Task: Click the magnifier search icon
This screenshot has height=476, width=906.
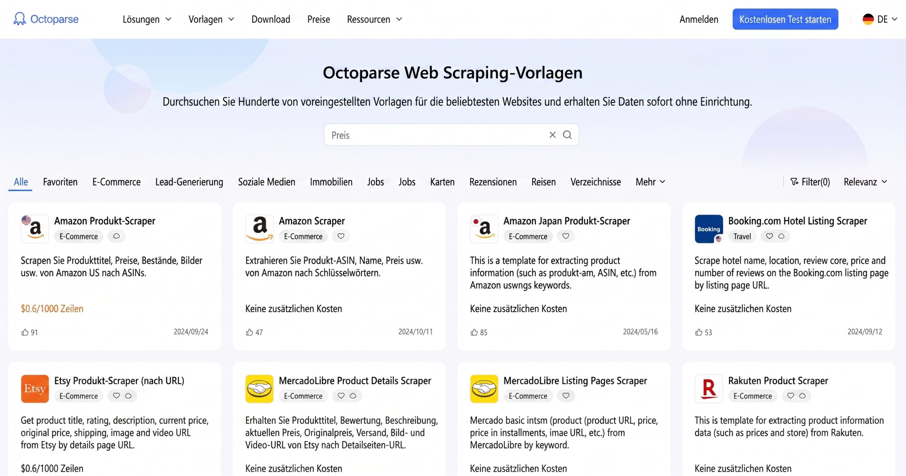Action: coord(567,135)
